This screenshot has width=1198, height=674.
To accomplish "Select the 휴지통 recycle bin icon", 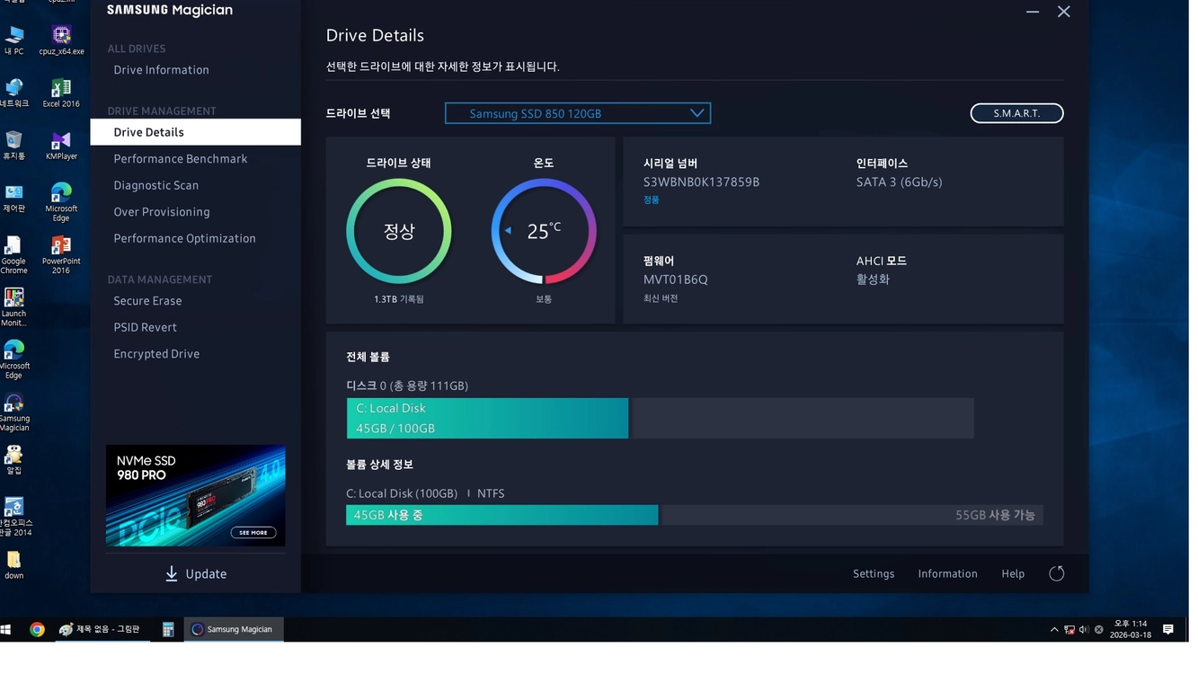I will tap(14, 145).
